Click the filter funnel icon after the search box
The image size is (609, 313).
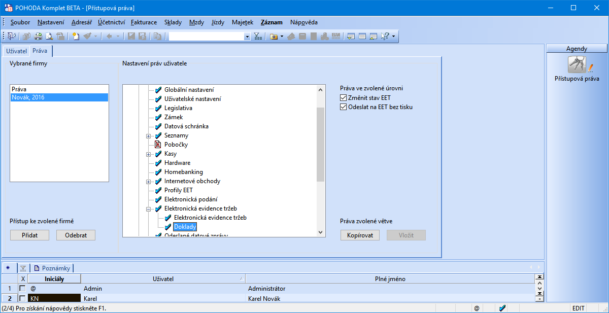coord(258,37)
